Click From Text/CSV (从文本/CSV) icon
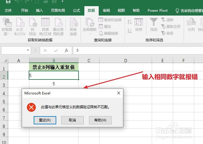This screenshot has width=203, height=144. (20, 22)
